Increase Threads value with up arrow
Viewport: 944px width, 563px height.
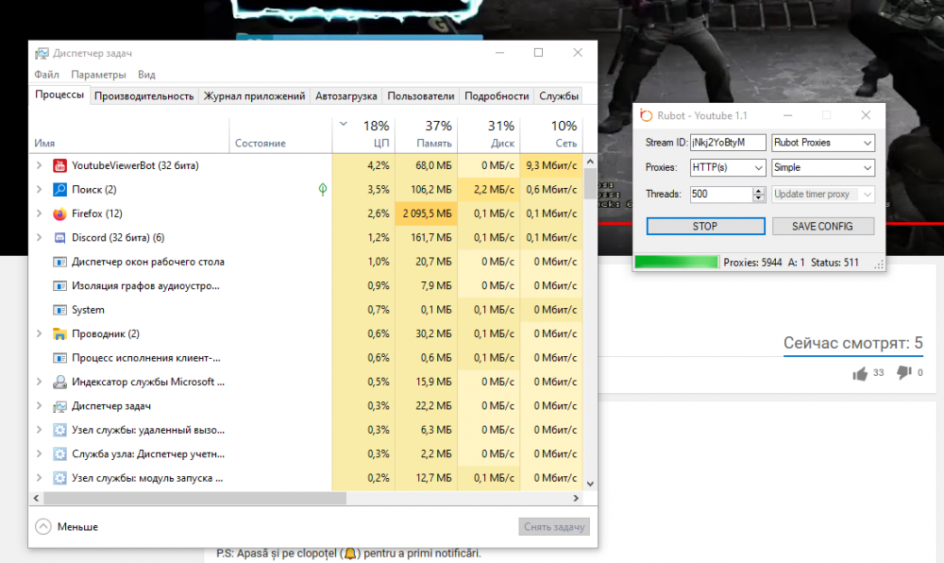pos(759,190)
